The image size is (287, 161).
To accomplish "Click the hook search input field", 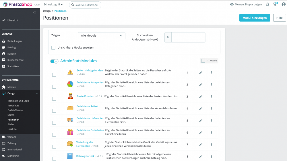I will pyautogui.click(x=188, y=37).
